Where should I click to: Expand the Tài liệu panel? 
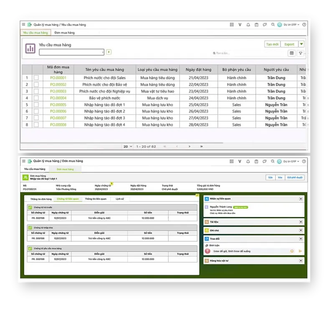[x=301, y=222]
